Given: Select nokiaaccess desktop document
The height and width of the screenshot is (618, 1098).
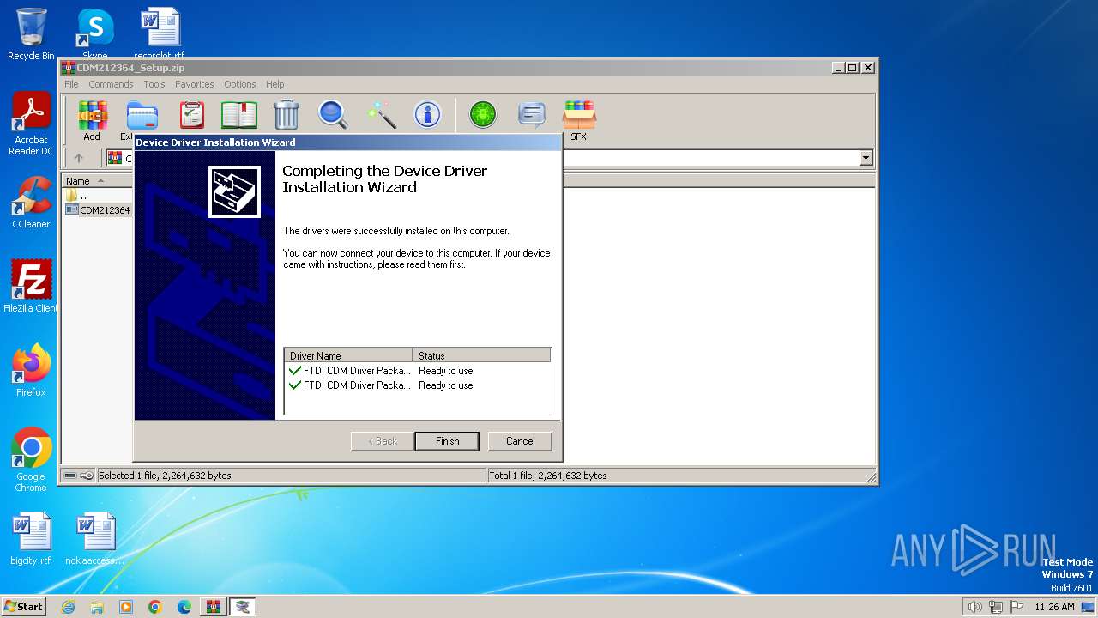Looking at the screenshot, I should (x=94, y=539).
